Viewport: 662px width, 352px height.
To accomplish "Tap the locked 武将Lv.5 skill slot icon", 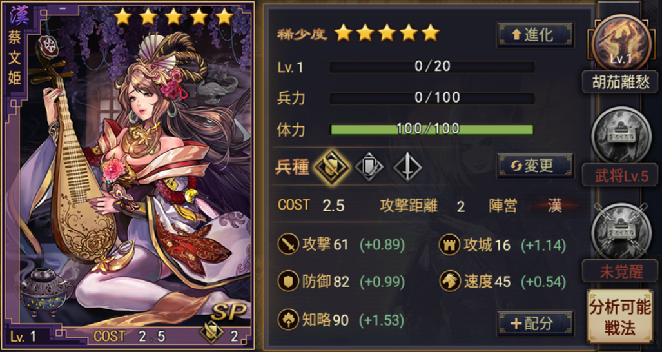I will tap(621, 135).
